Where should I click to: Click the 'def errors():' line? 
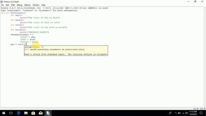[x=18, y=30]
